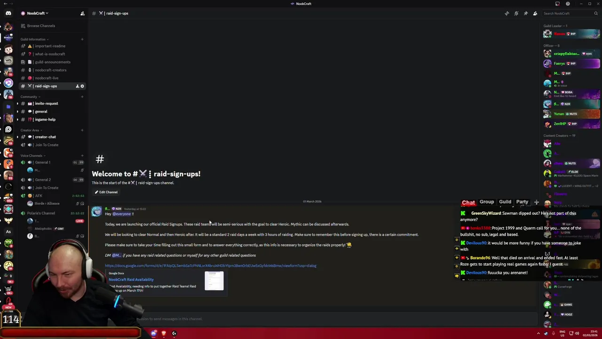Open Brave browser in Windows taskbar
The height and width of the screenshot is (339, 602).
[x=164, y=333]
